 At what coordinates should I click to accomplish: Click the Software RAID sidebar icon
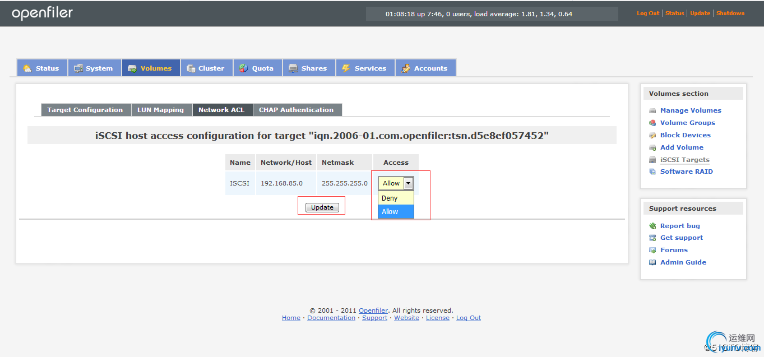[652, 171]
